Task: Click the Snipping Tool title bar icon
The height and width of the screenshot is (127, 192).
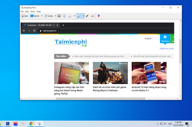Action: click(x=22, y=8)
